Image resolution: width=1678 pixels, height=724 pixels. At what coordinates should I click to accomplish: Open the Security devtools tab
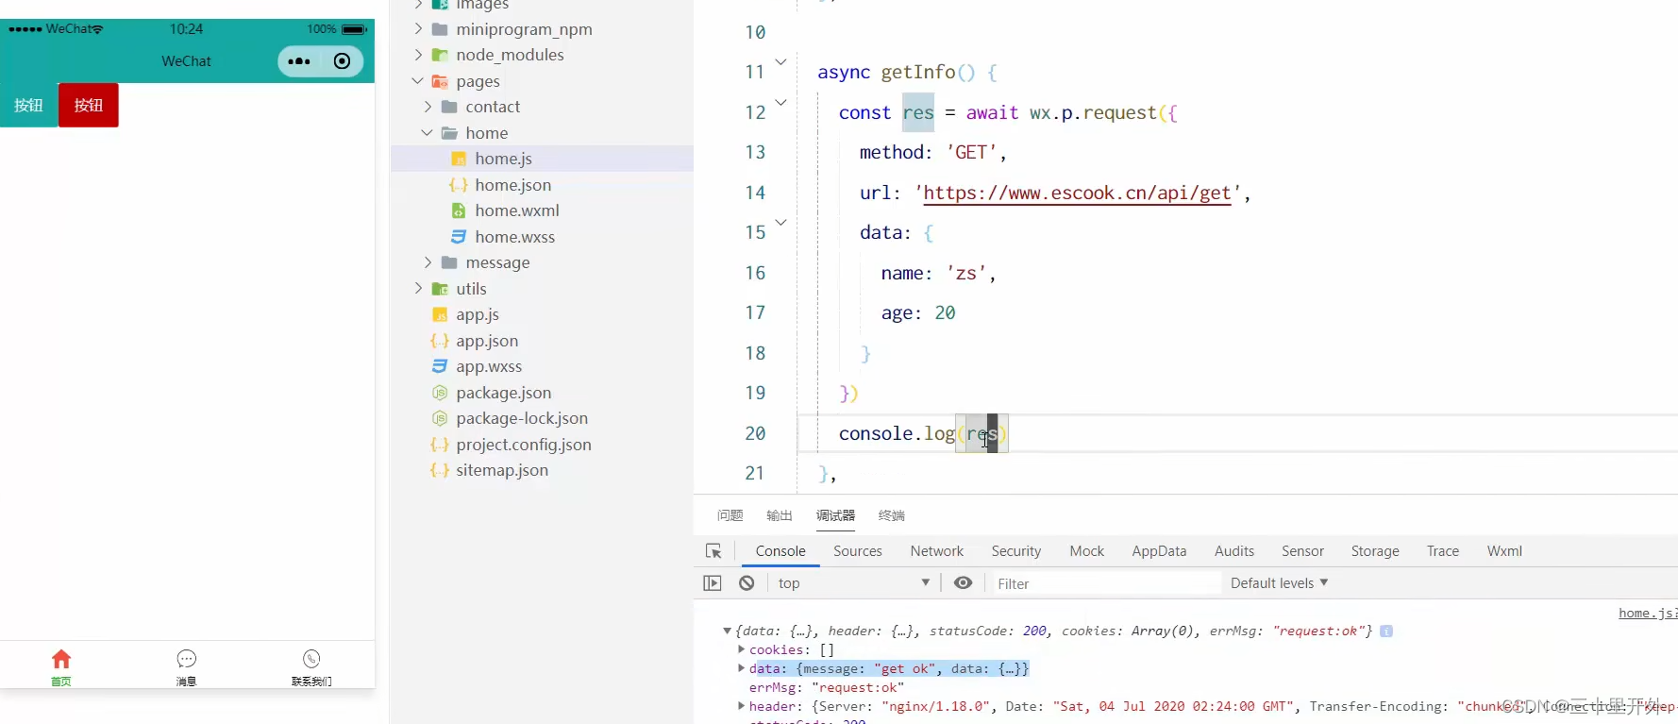(x=1016, y=551)
